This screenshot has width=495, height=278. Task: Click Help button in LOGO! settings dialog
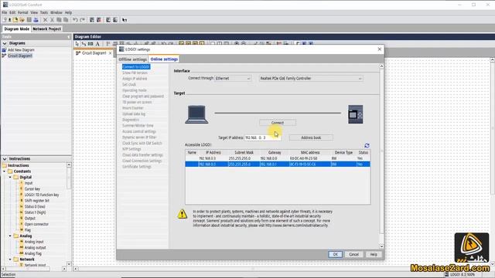tap(374, 254)
